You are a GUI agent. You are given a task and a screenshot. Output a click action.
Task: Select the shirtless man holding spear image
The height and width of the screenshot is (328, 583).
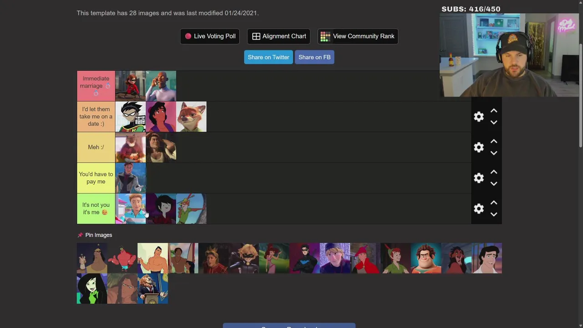pos(183,258)
